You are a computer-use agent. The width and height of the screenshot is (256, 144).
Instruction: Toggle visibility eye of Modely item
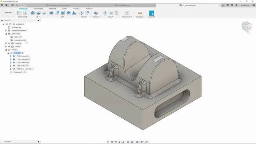[x=9, y=47]
